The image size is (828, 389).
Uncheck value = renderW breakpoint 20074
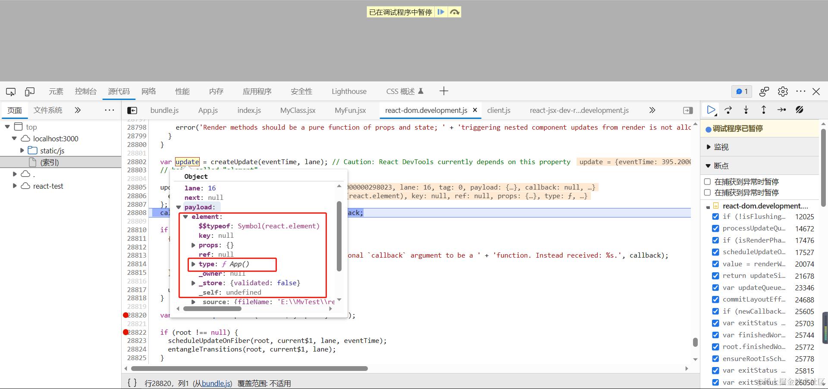[715, 264]
